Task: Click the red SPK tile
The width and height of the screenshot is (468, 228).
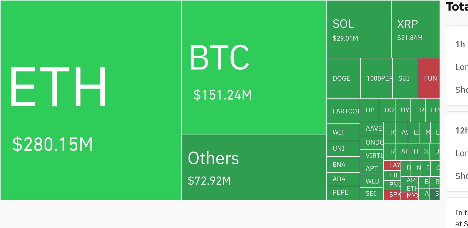Action: click(x=392, y=195)
